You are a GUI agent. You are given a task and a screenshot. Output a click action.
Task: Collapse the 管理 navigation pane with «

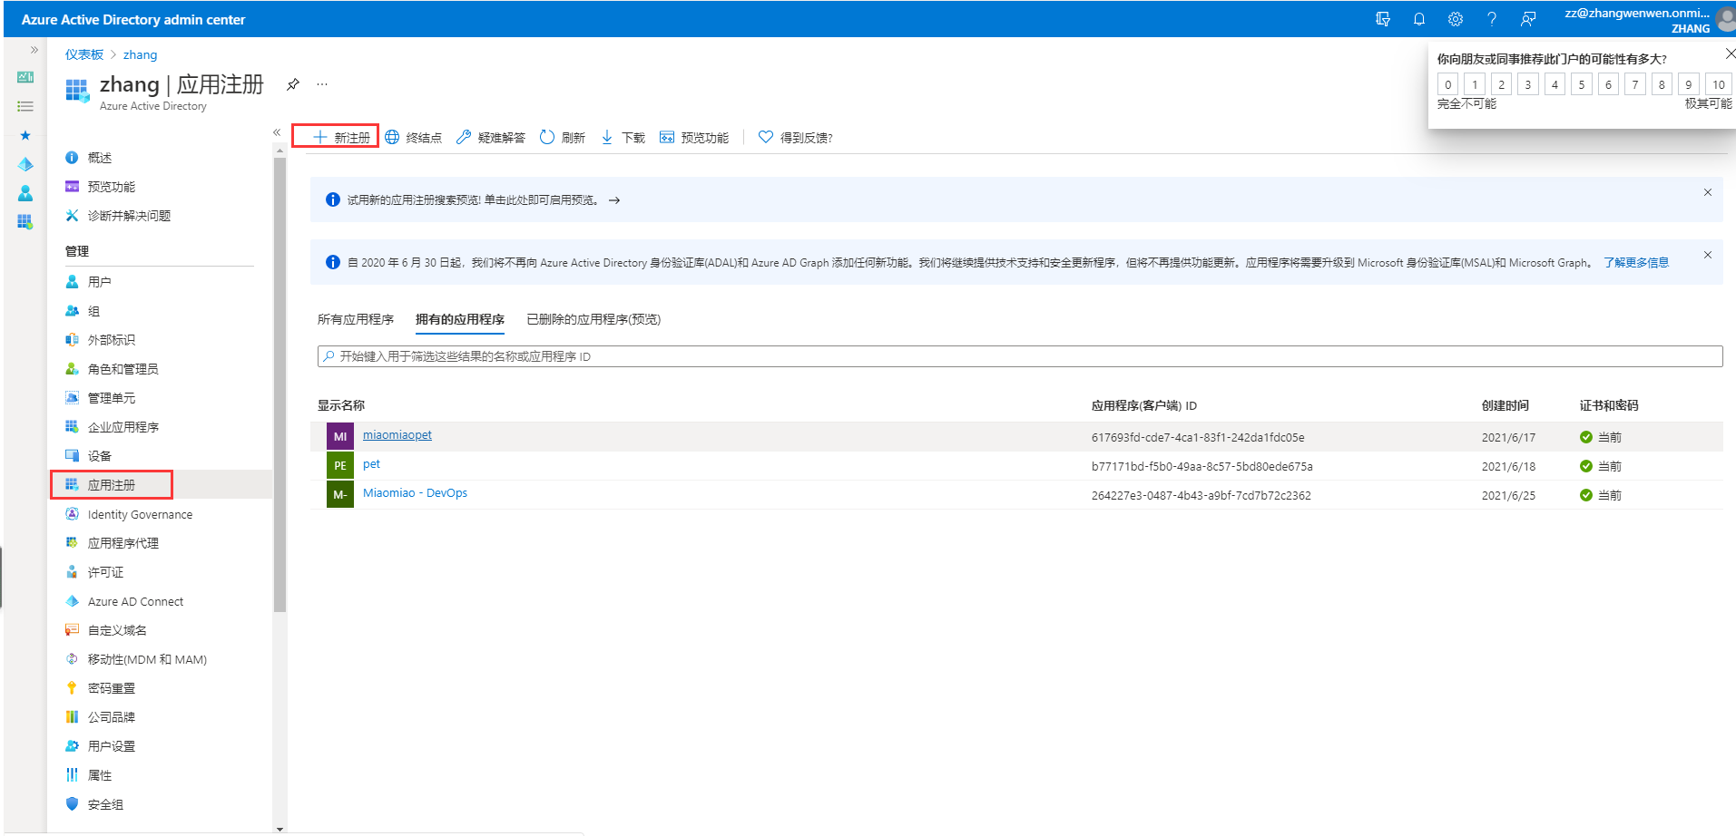tap(277, 132)
